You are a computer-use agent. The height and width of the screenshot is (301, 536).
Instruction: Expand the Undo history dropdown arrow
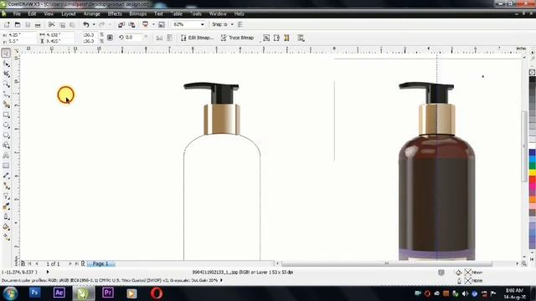[x=94, y=24]
